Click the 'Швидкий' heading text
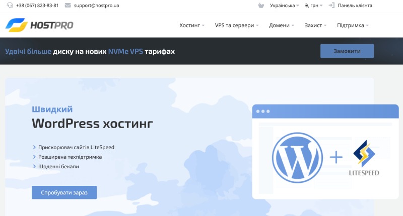This screenshot has height=216, width=403. 52,109
